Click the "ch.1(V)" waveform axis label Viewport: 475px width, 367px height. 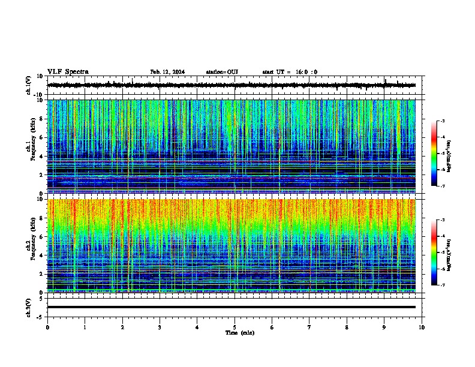tap(29, 85)
